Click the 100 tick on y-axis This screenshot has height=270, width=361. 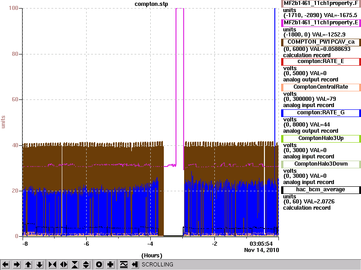click(x=14, y=8)
